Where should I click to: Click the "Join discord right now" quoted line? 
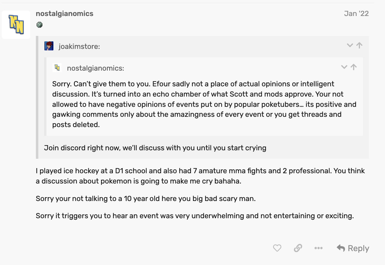(x=155, y=148)
